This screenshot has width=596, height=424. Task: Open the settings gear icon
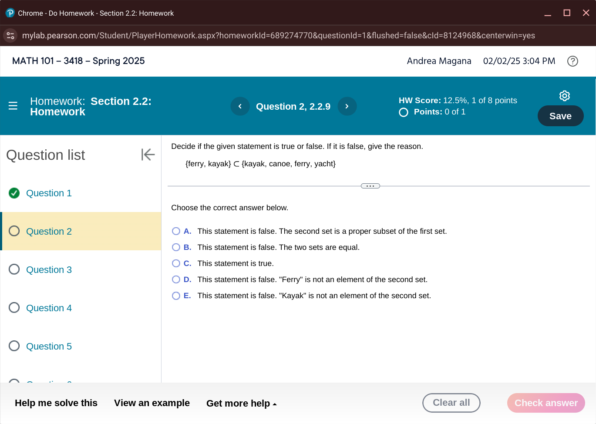[x=564, y=95]
